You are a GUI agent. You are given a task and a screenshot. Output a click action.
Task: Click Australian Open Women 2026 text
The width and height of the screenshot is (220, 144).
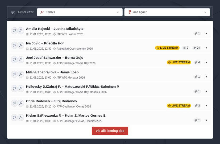75,49
